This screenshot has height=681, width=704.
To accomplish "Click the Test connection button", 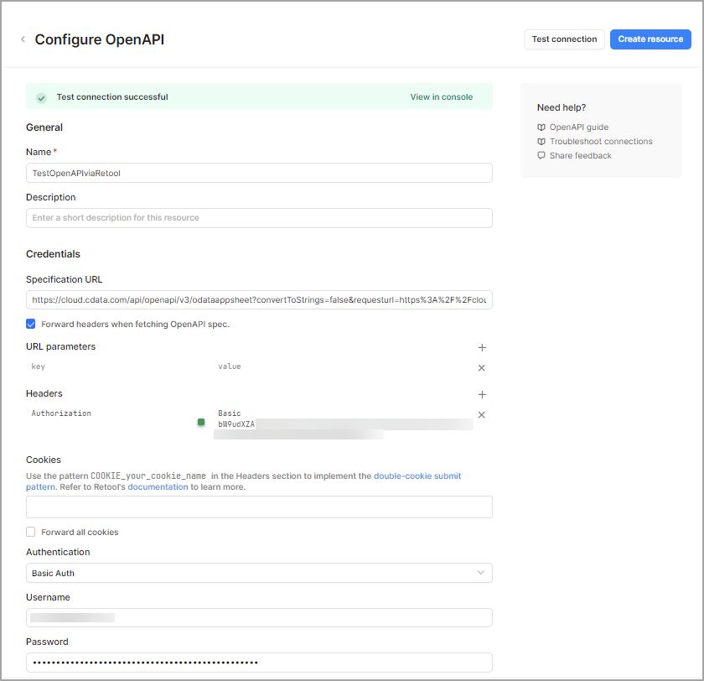I will [x=564, y=39].
